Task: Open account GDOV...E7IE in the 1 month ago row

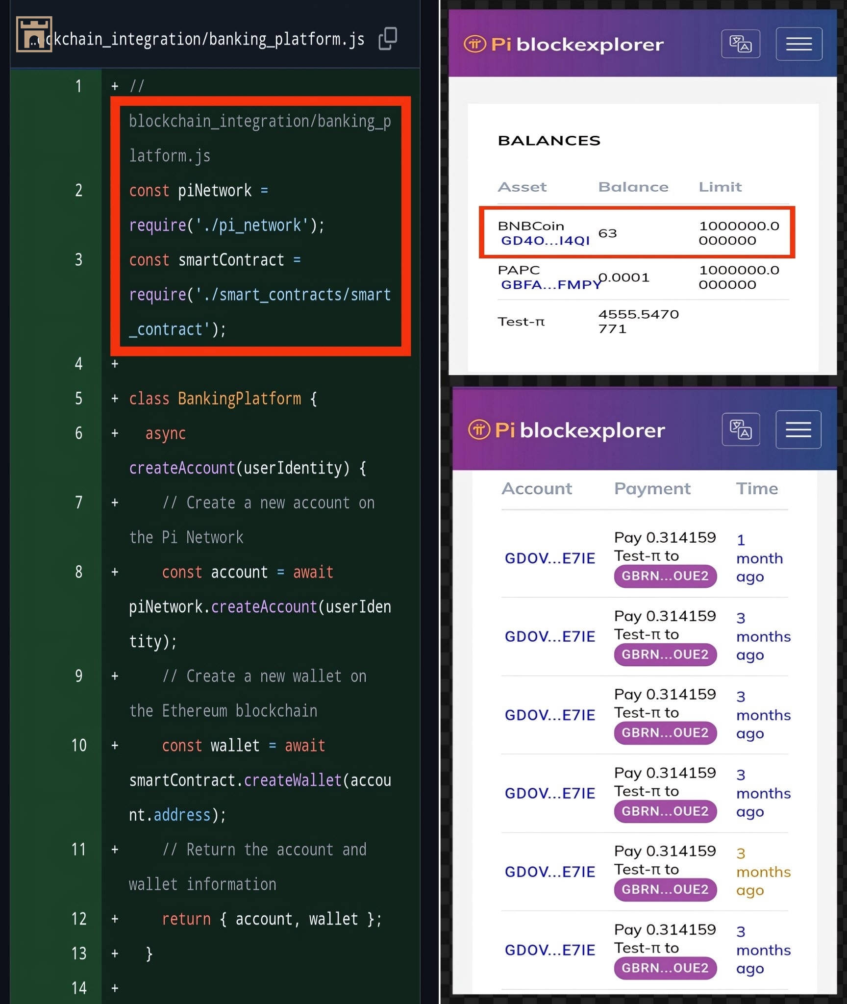Action: point(550,558)
